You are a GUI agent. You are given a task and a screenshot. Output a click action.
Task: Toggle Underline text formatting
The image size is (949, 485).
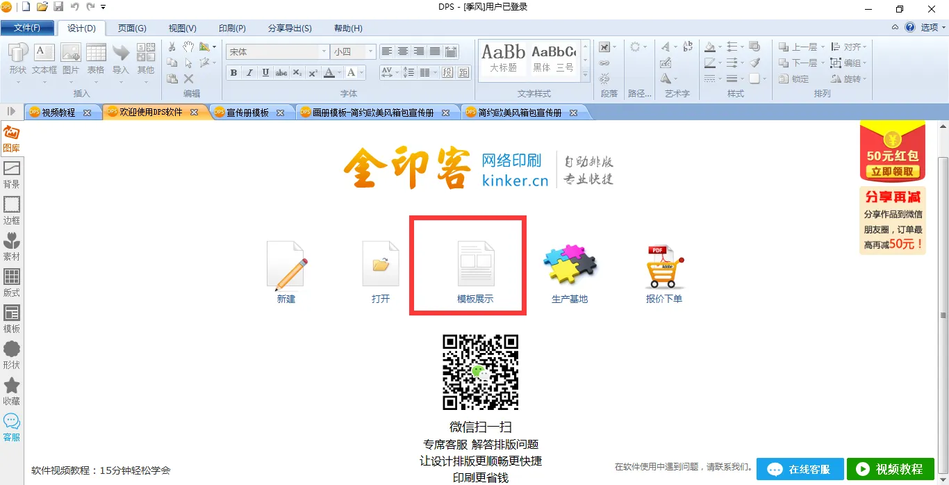[x=265, y=73]
